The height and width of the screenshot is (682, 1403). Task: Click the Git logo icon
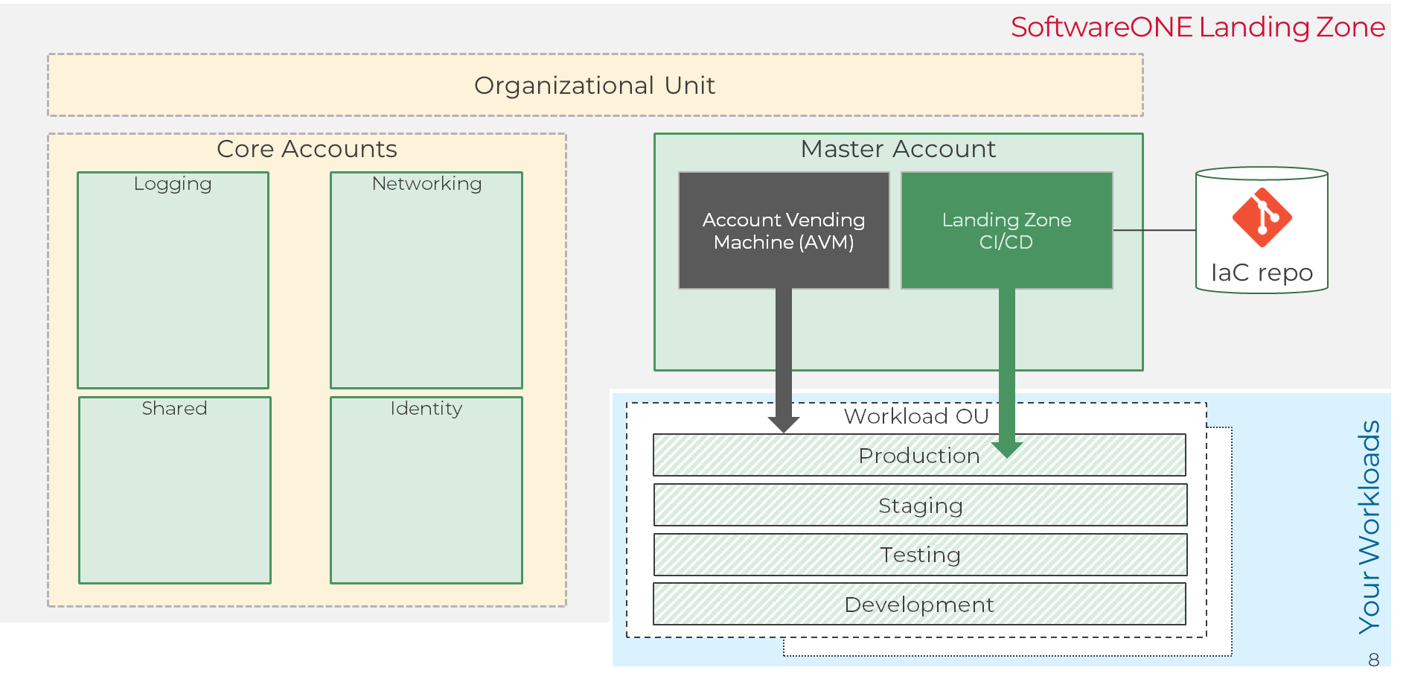click(1262, 217)
